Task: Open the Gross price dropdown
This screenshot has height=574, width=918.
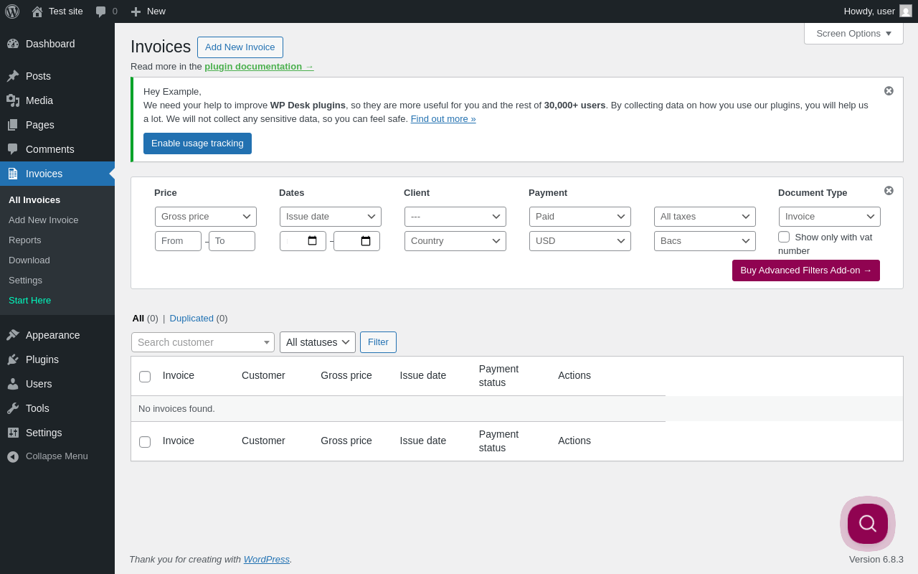Action: click(206, 217)
